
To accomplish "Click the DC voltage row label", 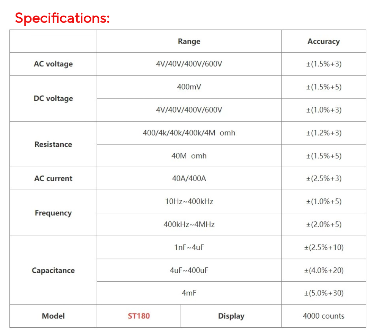I will pyautogui.click(x=53, y=98).
